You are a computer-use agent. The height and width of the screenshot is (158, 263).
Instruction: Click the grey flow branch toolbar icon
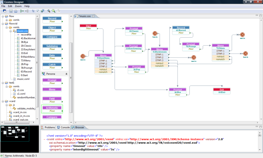(27, 11)
